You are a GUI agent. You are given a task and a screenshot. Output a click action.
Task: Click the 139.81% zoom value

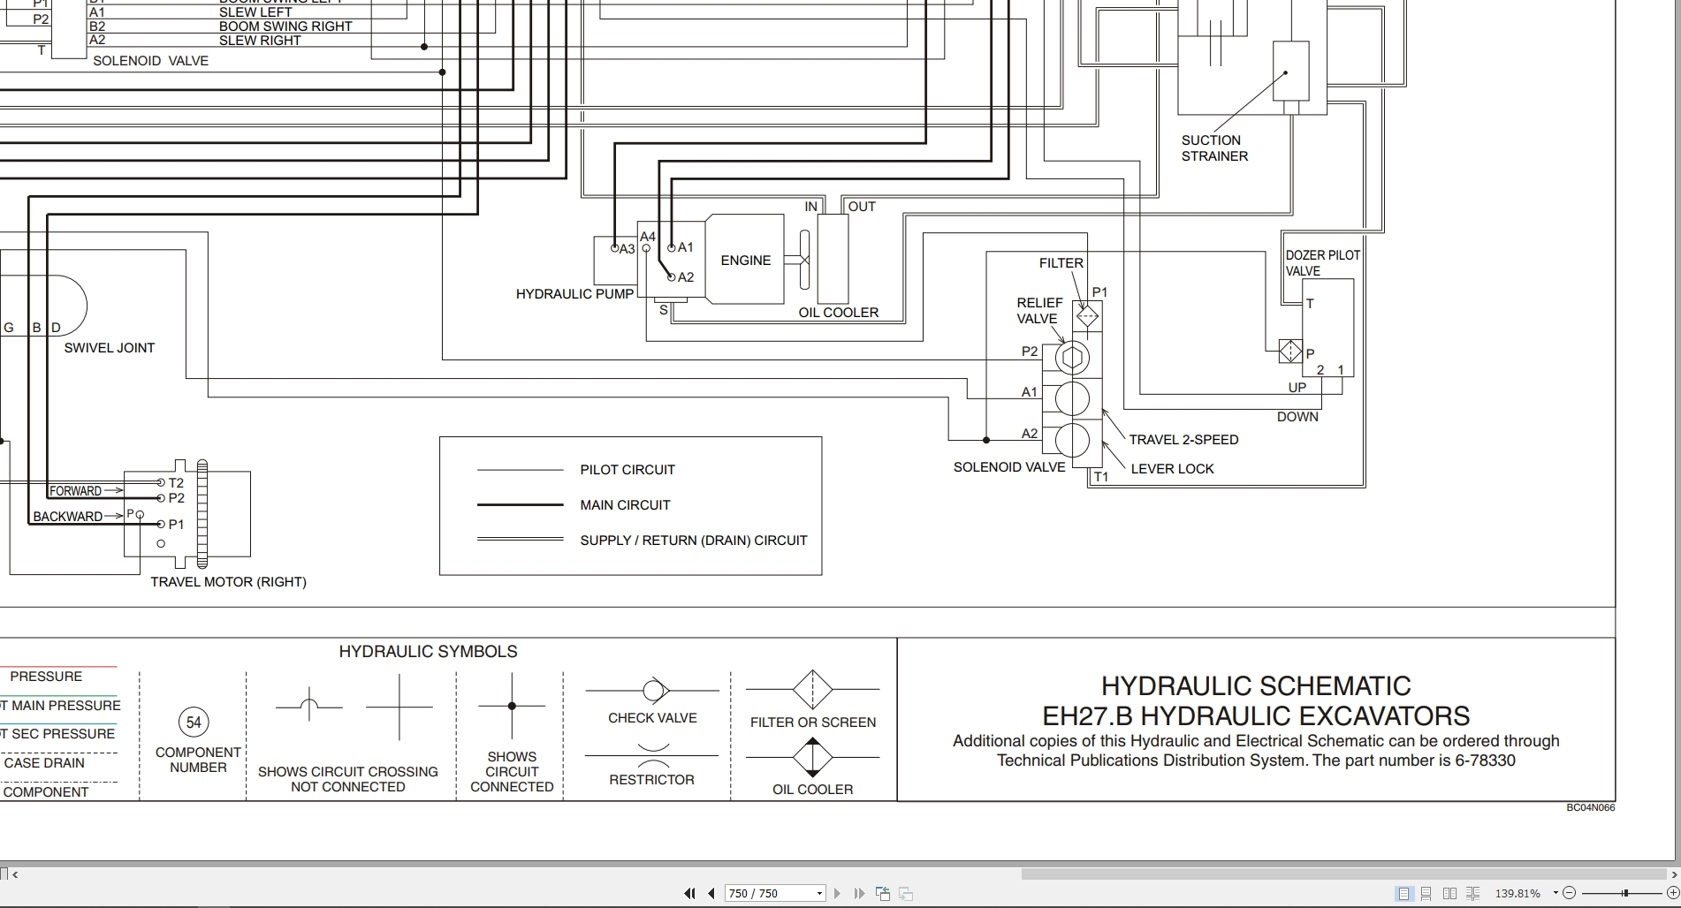(x=1517, y=893)
